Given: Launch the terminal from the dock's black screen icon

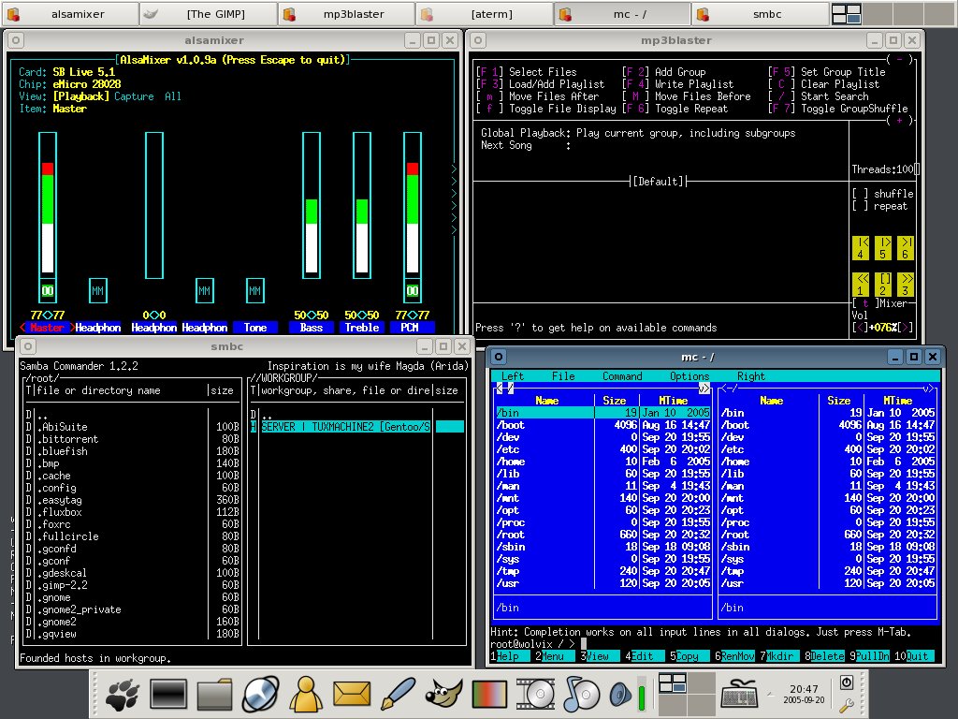Looking at the screenshot, I should click(x=168, y=695).
